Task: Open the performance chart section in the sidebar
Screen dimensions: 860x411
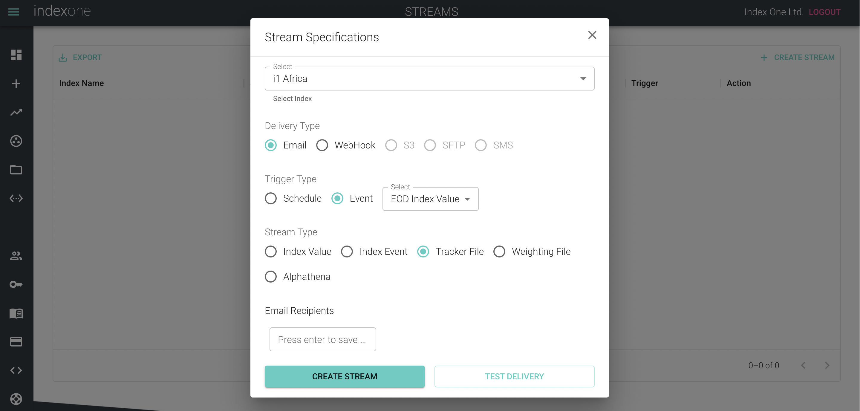Action: pyautogui.click(x=16, y=112)
